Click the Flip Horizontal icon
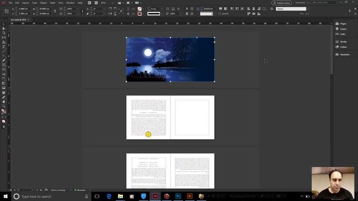 click(110, 13)
